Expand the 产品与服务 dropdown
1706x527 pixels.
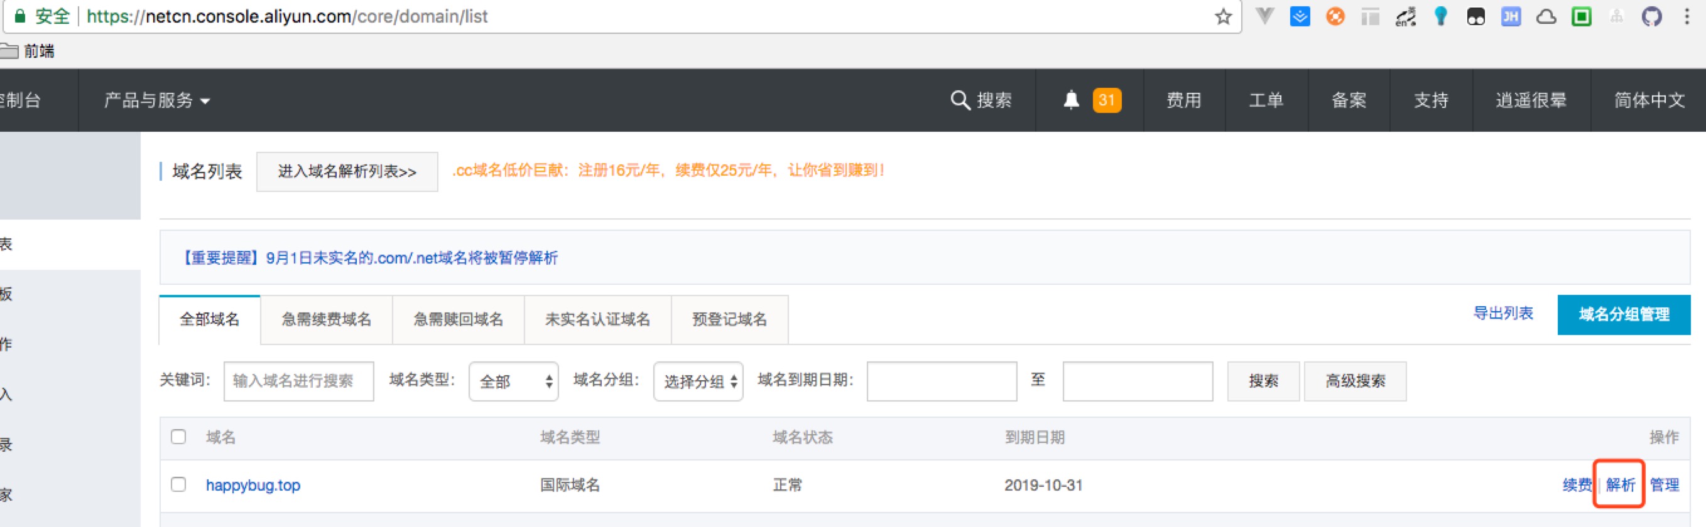(x=157, y=100)
